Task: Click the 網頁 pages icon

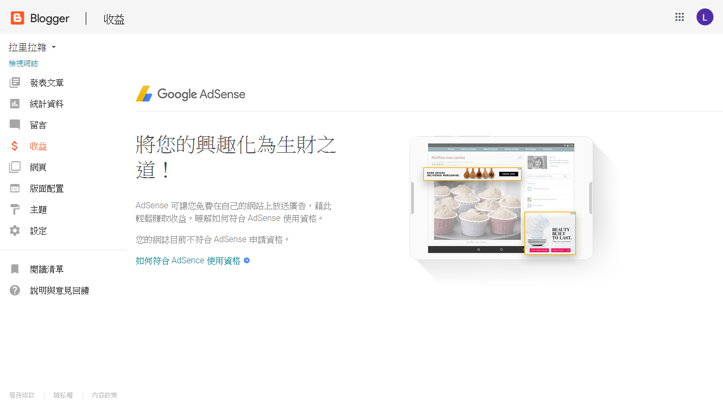Action: coord(15,167)
